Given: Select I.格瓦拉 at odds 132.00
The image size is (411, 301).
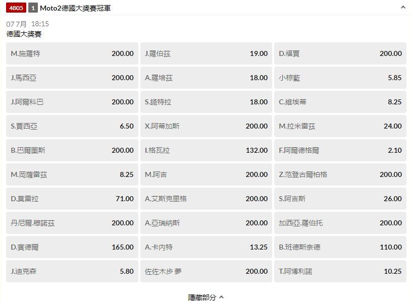Looking at the screenshot, I should coord(206,150).
